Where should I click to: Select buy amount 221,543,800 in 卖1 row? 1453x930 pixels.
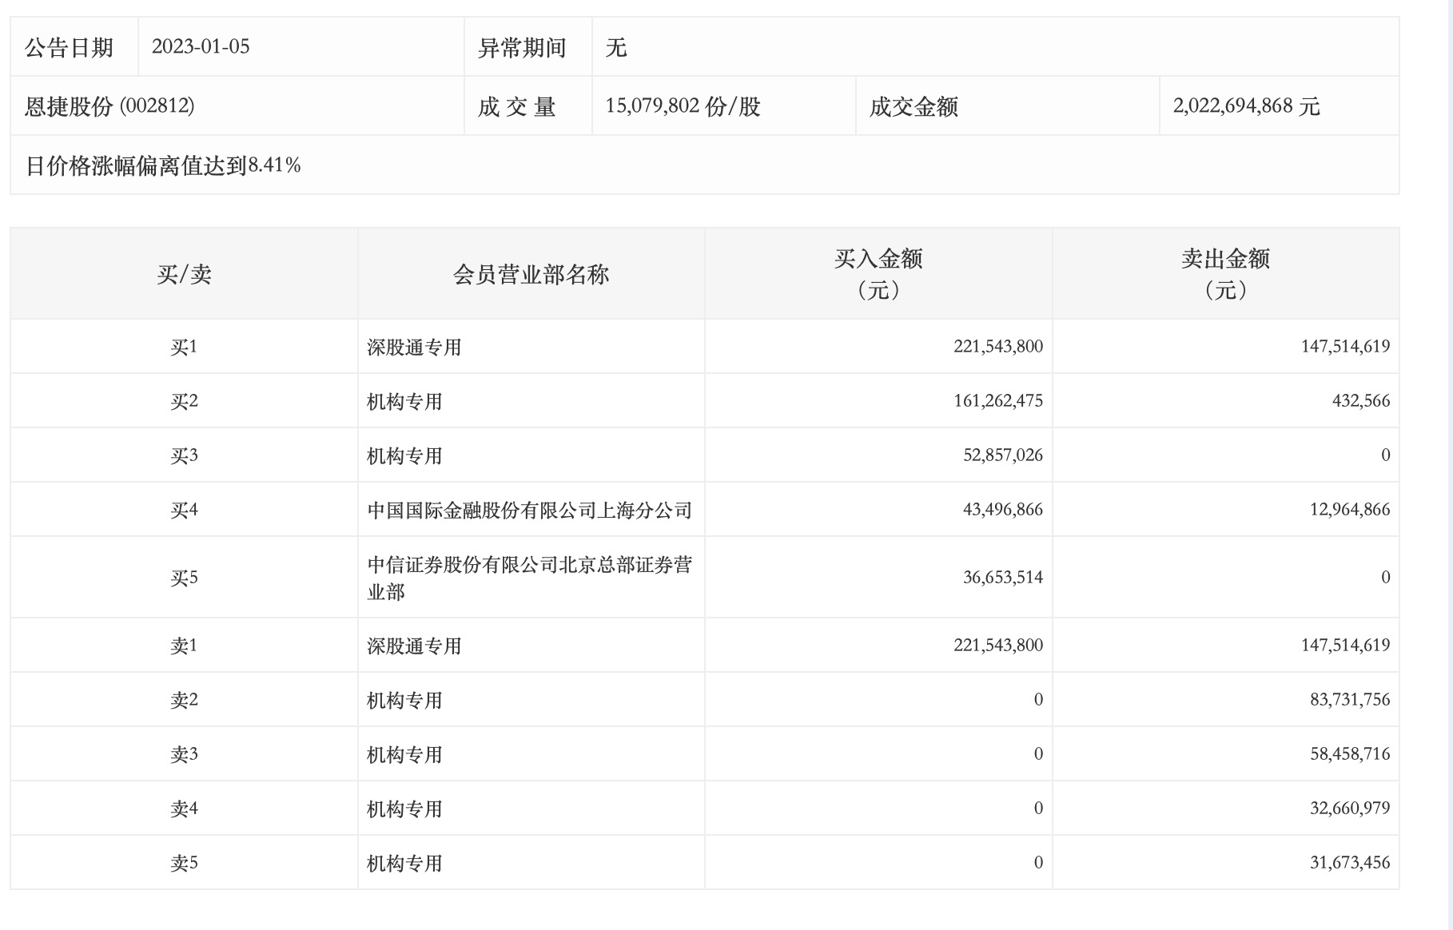point(998,645)
